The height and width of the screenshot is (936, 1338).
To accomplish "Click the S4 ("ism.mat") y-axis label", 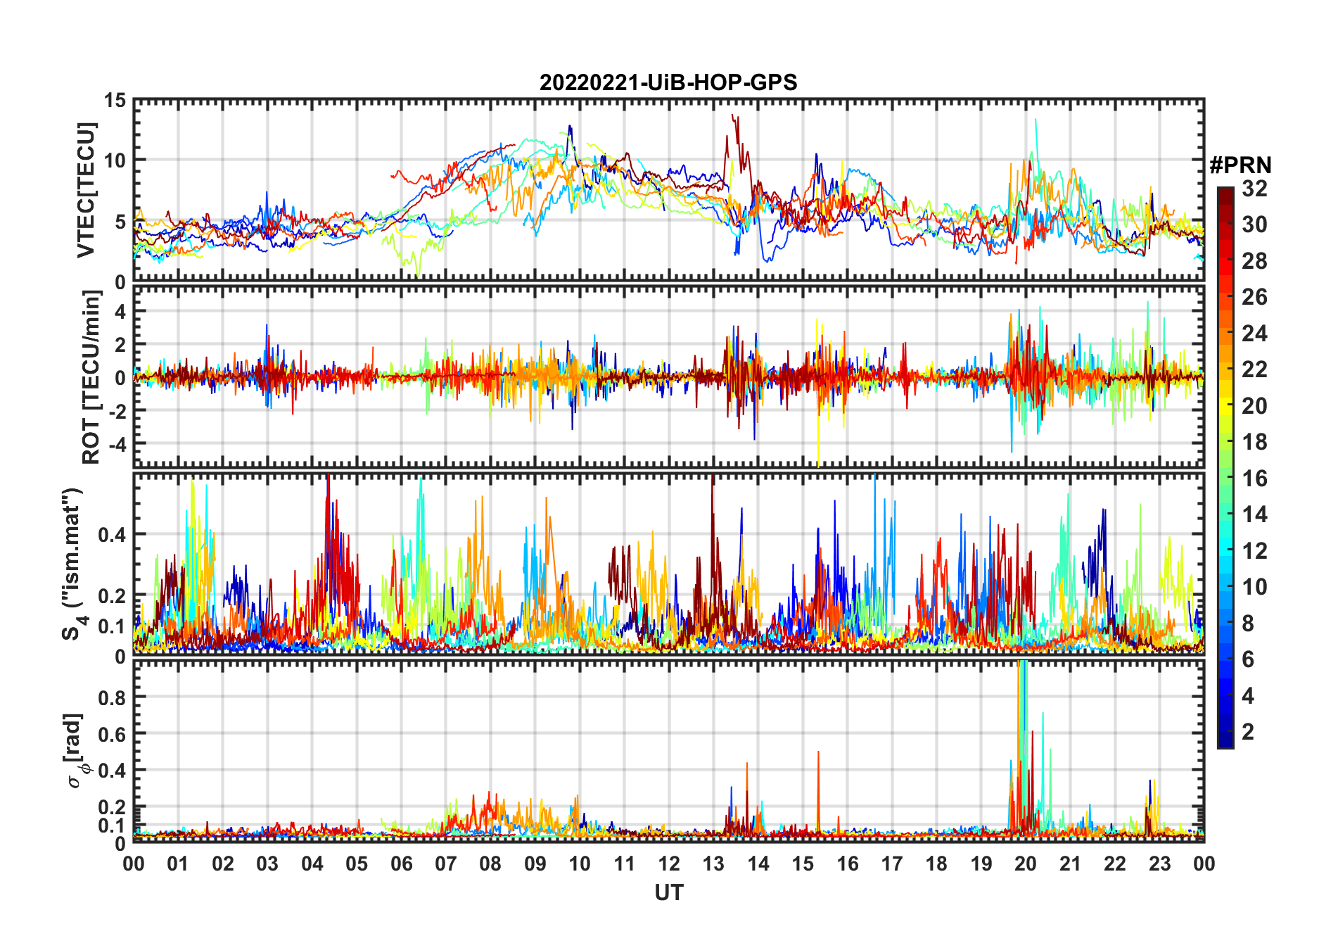I will (73, 564).
